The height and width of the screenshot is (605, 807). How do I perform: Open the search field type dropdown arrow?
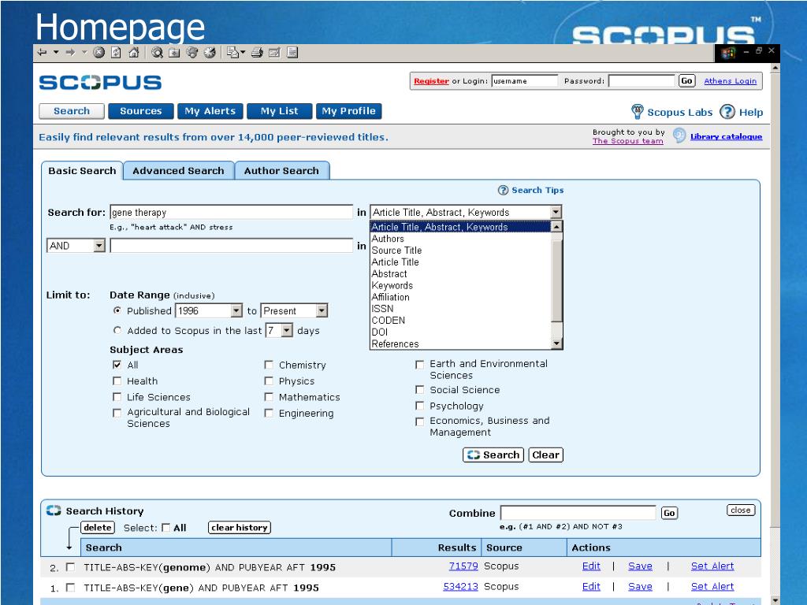tap(556, 213)
